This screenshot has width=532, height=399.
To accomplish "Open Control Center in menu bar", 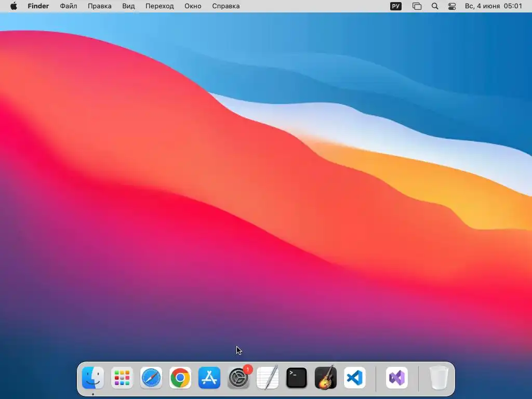I will 452,6.
